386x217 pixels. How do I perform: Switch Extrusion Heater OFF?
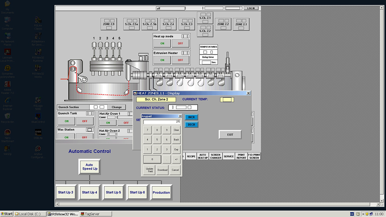(x=180, y=60)
